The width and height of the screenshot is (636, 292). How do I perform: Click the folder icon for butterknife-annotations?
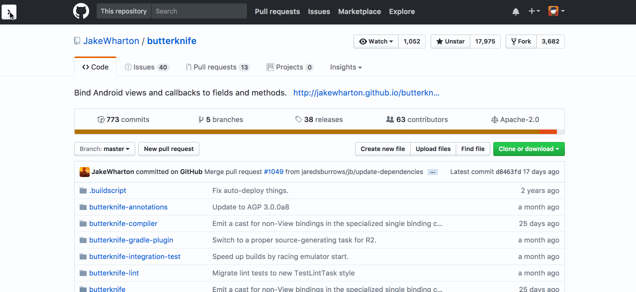[83, 207]
